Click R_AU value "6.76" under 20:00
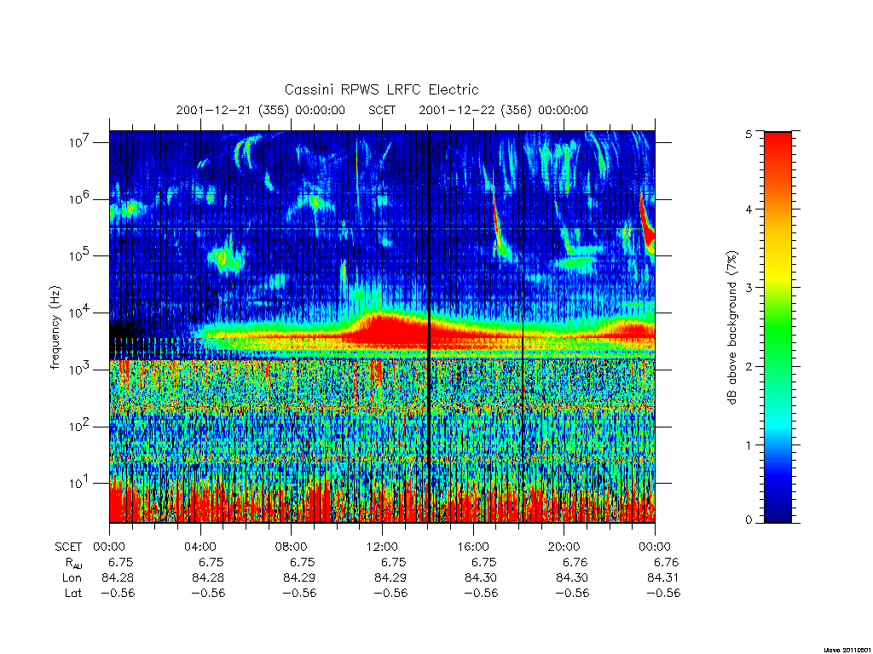Image resolution: width=873 pixels, height=654 pixels. [575, 562]
